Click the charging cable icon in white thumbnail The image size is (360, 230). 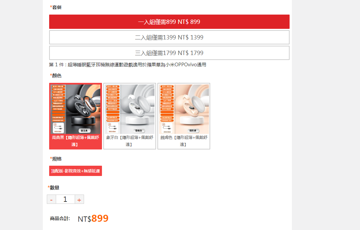pyautogui.click(x=113, y=128)
